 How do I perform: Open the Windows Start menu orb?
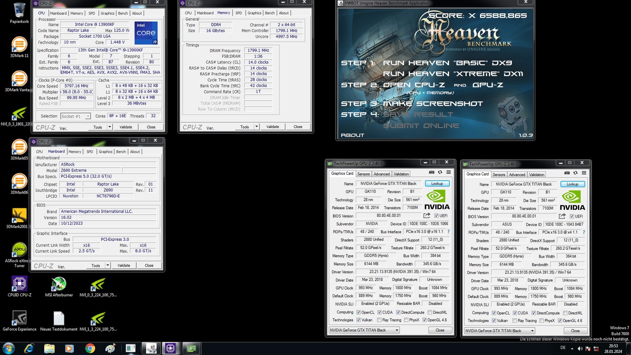pyautogui.click(x=8, y=348)
